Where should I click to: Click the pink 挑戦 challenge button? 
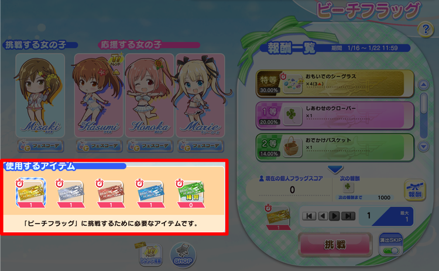click(x=335, y=245)
